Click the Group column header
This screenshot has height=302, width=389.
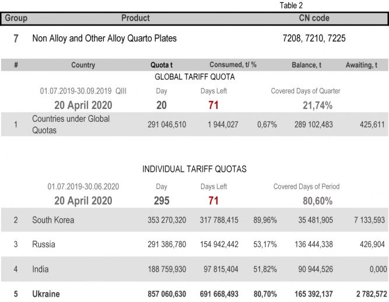pos(16,18)
